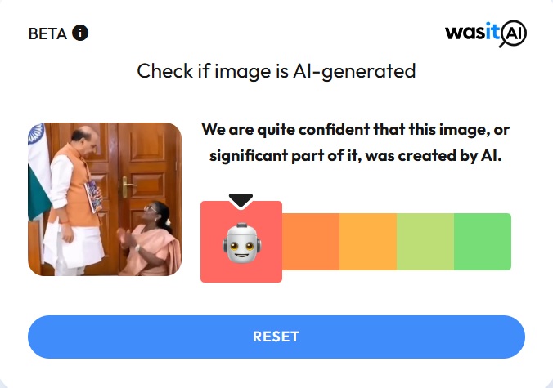The height and width of the screenshot is (388, 553).
Task: Select the red confidence scale segment
Action: 241,242
